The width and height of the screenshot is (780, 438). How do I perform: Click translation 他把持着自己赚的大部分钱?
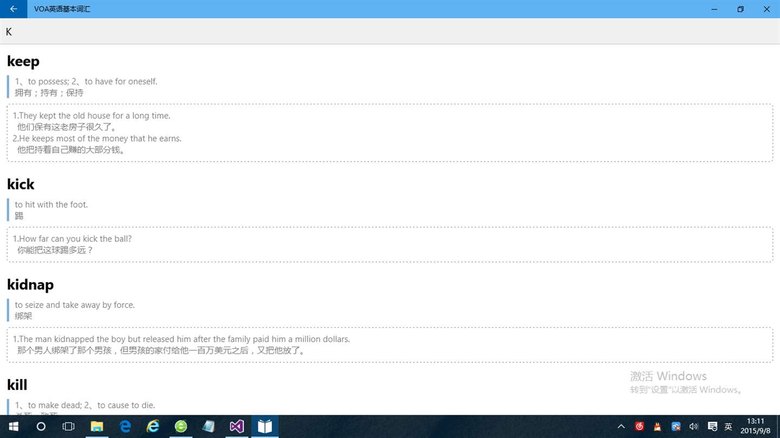tap(72, 150)
